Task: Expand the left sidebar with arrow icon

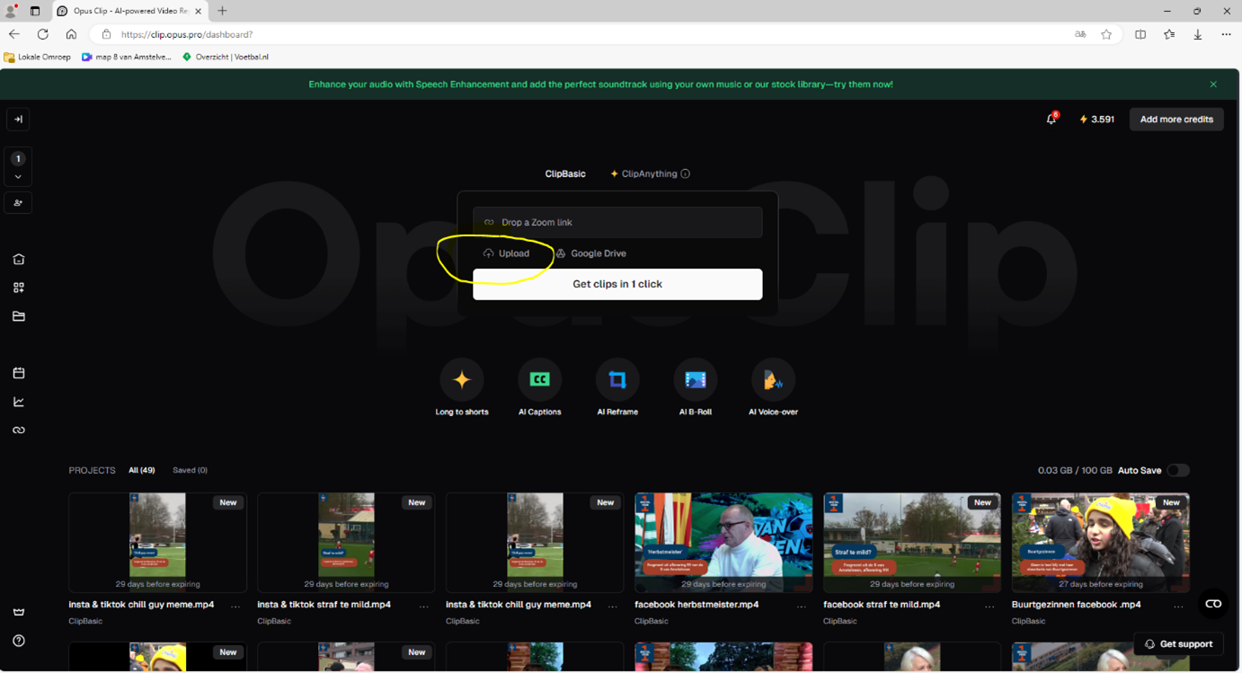Action: 18,120
